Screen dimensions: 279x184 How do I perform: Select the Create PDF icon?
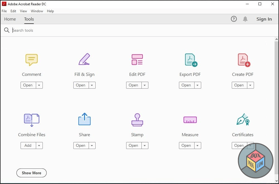[x=243, y=59]
